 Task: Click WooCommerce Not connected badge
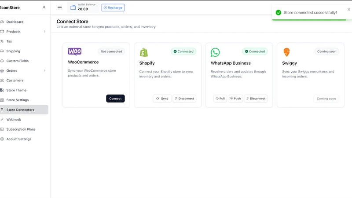pyautogui.click(x=111, y=51)
